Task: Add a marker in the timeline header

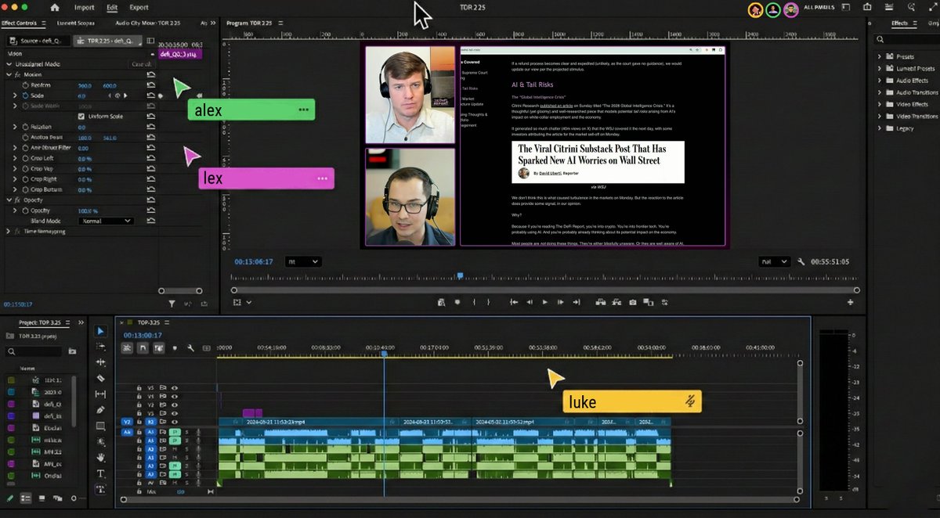Action: pos(175,348)
